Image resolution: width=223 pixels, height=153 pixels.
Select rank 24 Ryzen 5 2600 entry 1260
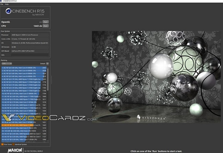click(24, 134)
